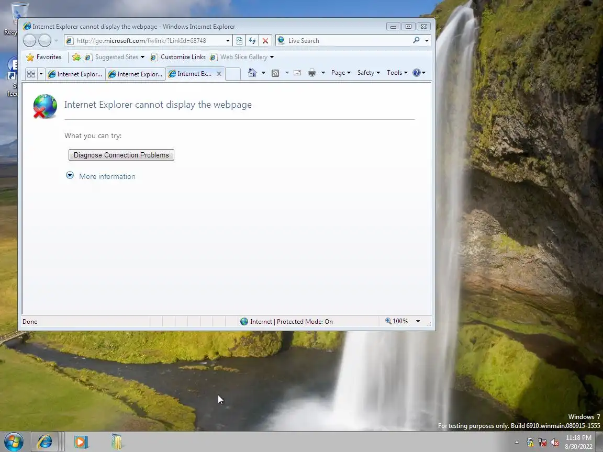Click the Stop loading red X icon
This screenshot has width=603, height=452.
pos(265,41)
